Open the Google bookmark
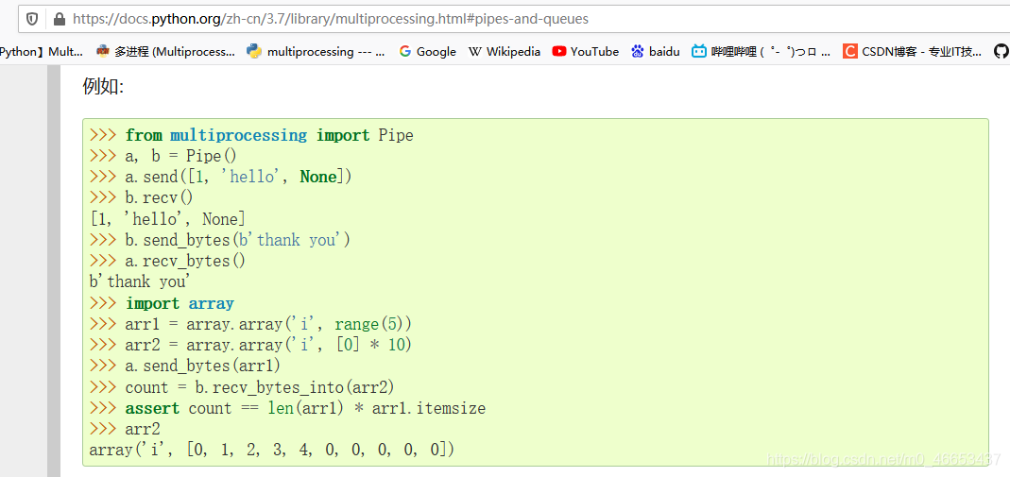This screenshot has width=1010, height=477. click(427, 52)
